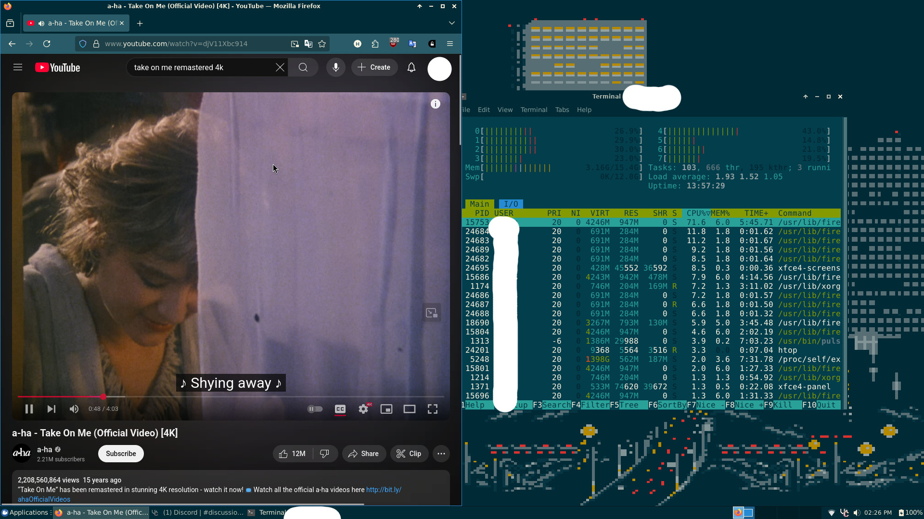Switch htop to the I/O tab
The width and height of the screenshot is (924, 519).
[x=511, y=204]
